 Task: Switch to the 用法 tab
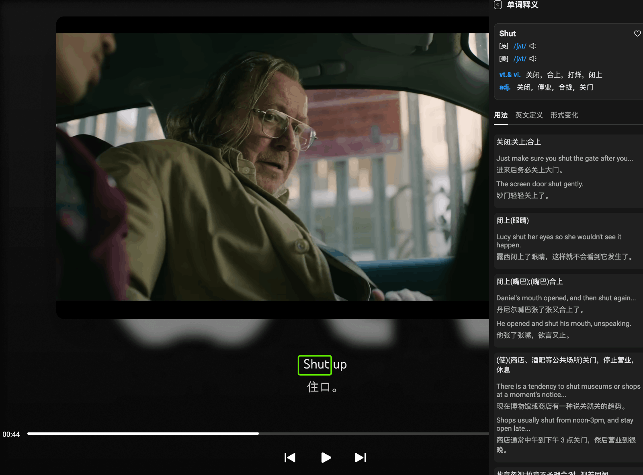tap(501, 115)
